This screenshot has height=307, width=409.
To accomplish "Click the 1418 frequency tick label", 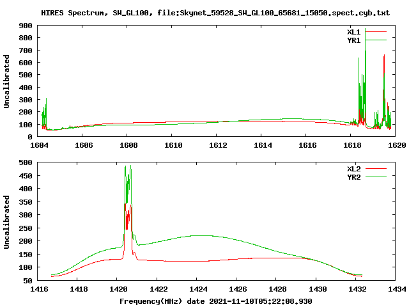I will click(79, 289).
